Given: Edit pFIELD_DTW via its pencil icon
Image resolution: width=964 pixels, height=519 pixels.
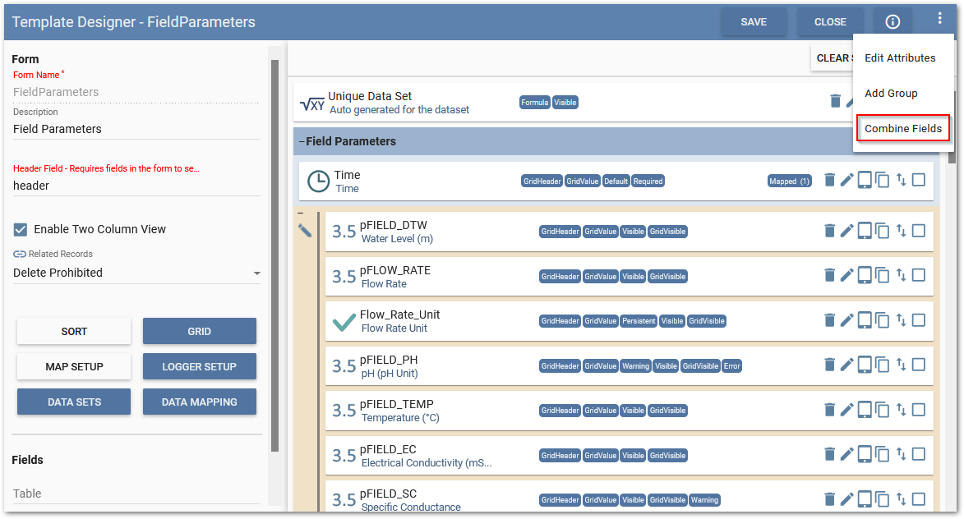Looking at the screenshot, I should coord(847,231).
